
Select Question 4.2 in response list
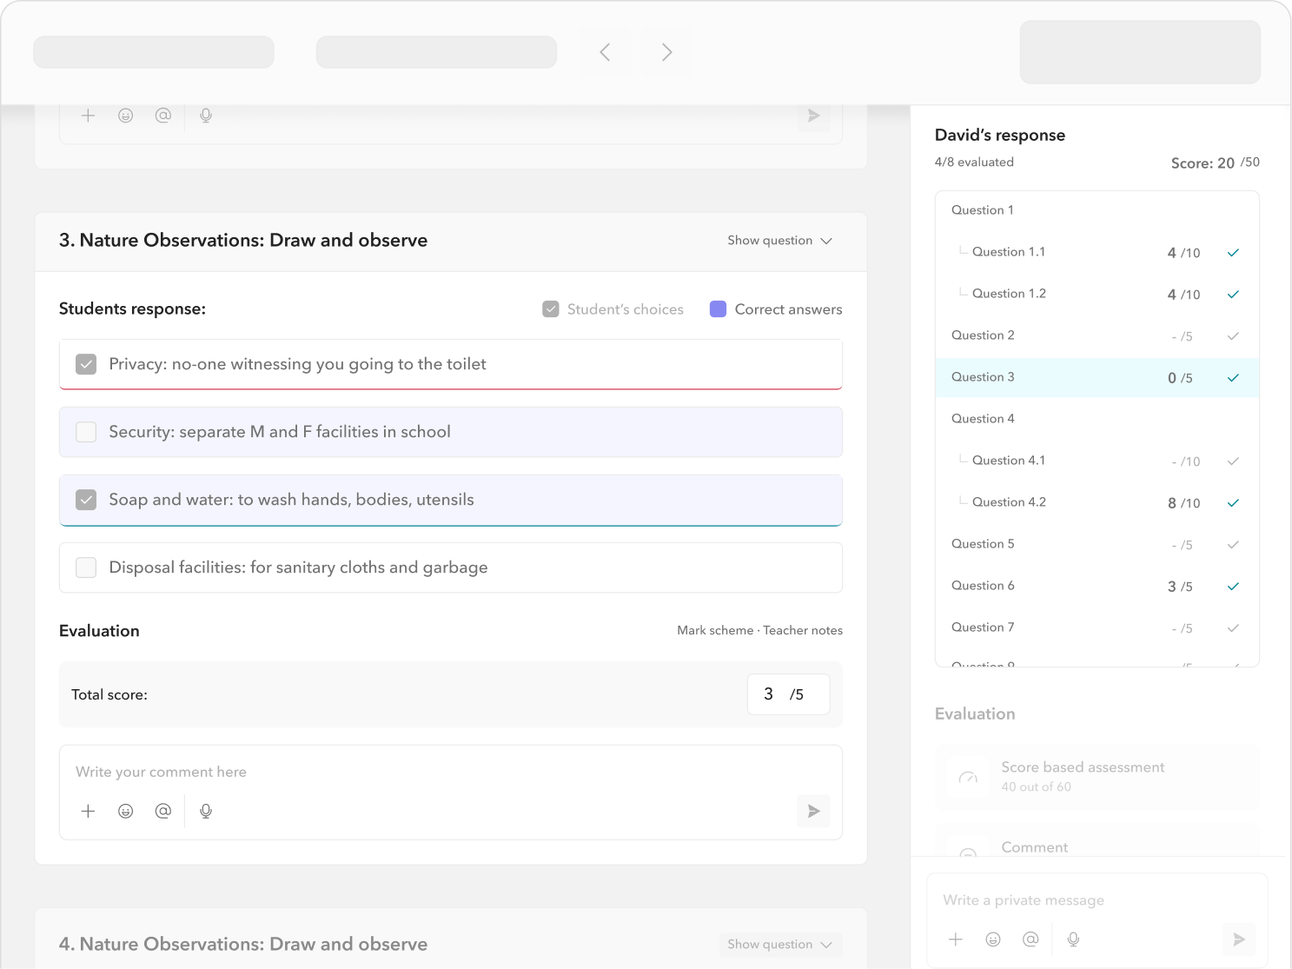click(x=1009, y=502)
